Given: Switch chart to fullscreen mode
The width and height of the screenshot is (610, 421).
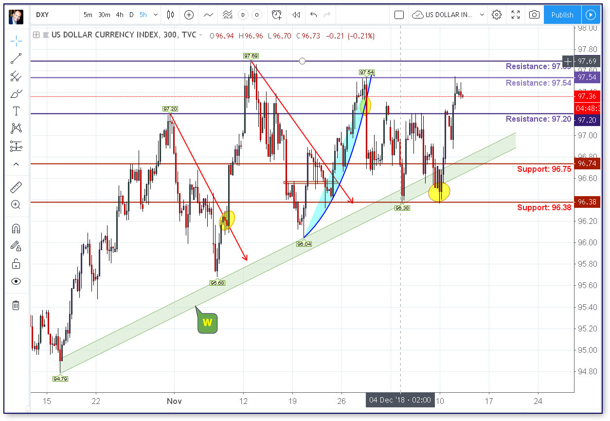Looking at the screenshot, I should (x=516, y=15).
